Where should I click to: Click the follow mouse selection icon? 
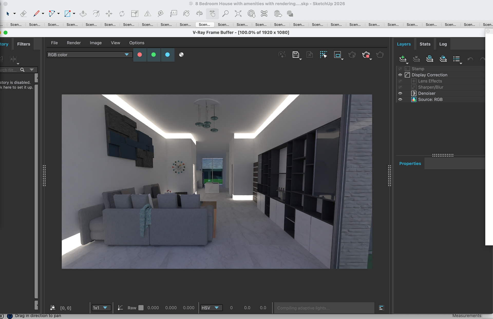coord(323,55)
